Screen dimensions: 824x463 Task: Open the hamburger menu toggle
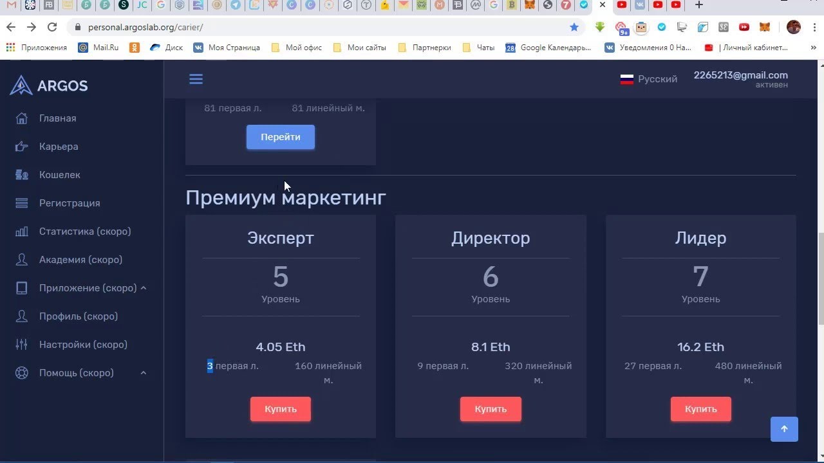196,79
